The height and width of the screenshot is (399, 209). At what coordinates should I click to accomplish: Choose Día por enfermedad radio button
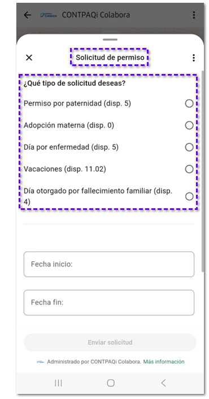point(189,147)
